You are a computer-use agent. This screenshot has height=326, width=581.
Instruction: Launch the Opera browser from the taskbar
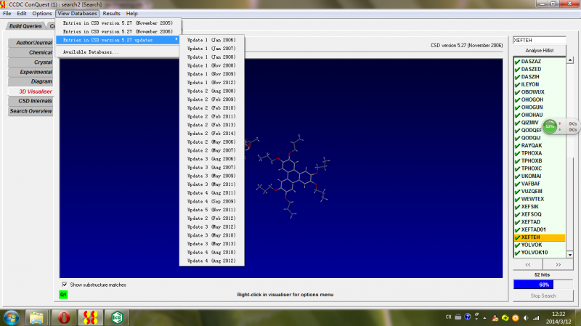point(64,317)
